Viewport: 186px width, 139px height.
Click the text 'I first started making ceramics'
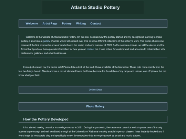tap(39, 128)
